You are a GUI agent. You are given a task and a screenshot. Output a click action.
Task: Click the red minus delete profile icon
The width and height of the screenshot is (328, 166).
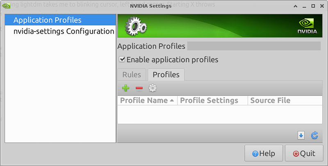pos(139,88)
